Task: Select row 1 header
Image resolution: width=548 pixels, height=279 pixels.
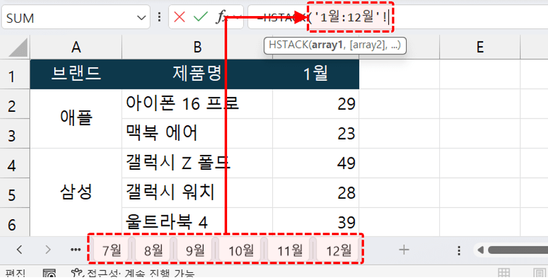Action: click(15, 74)
